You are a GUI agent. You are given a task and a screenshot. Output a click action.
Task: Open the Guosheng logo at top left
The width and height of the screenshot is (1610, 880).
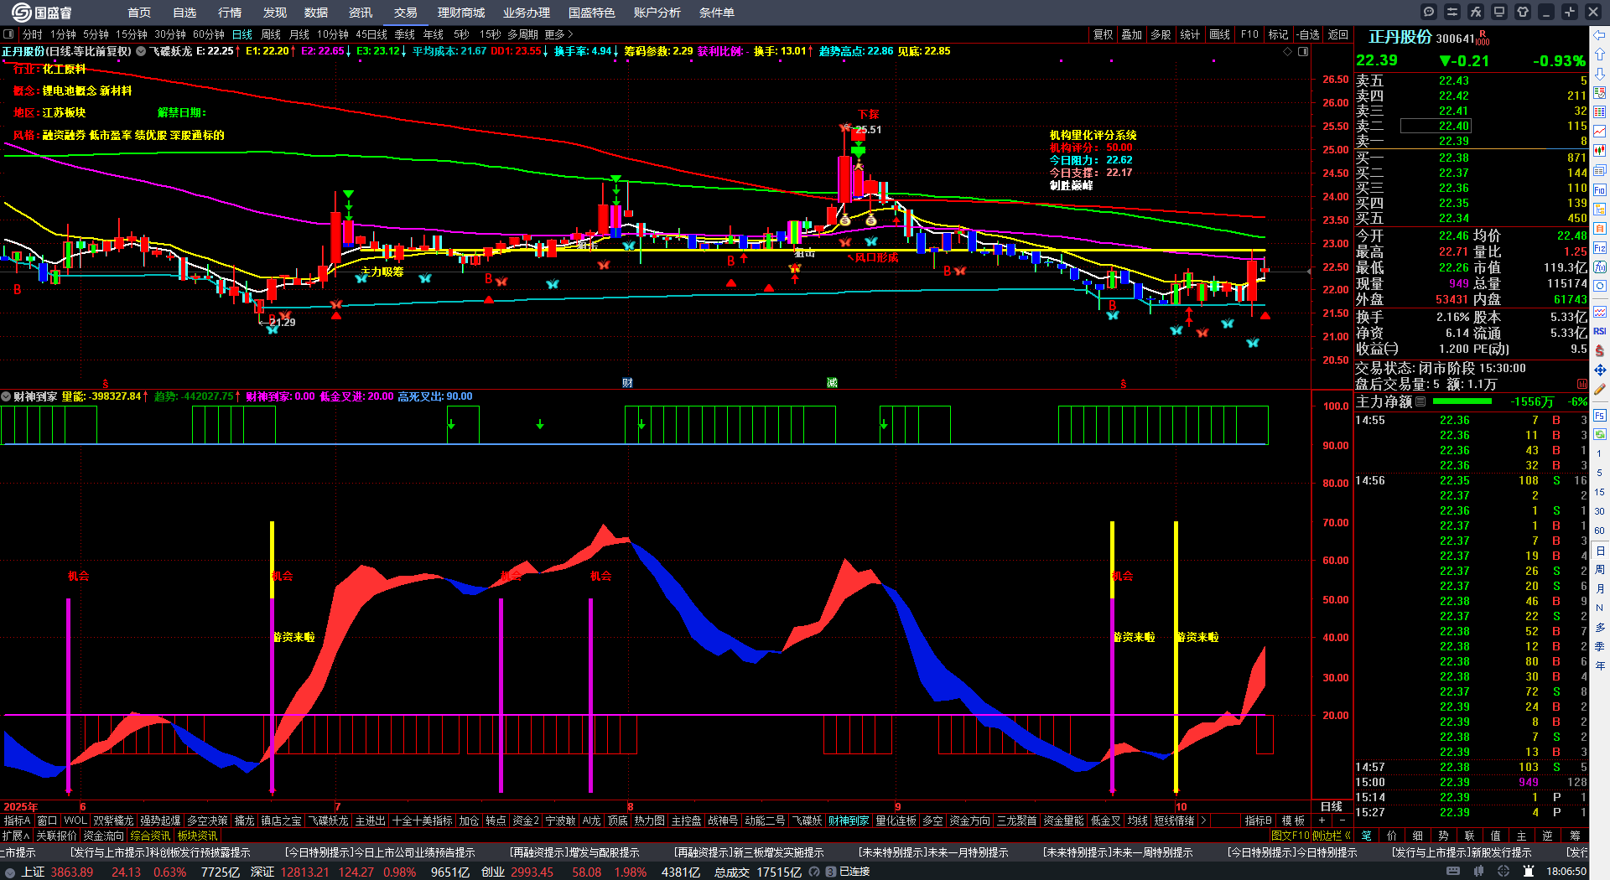coord(42,13)
